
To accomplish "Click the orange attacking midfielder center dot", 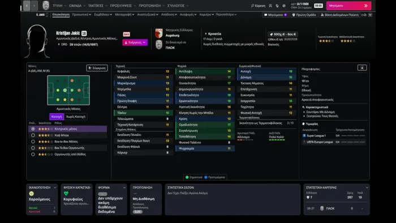I will [79, 90].
